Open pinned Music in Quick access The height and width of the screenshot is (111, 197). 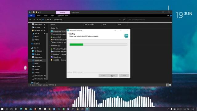pos(36,37)
